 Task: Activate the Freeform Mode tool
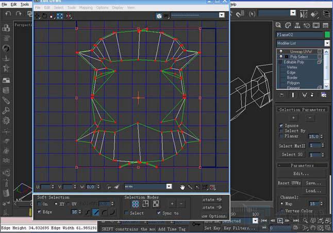coord(60,16)
